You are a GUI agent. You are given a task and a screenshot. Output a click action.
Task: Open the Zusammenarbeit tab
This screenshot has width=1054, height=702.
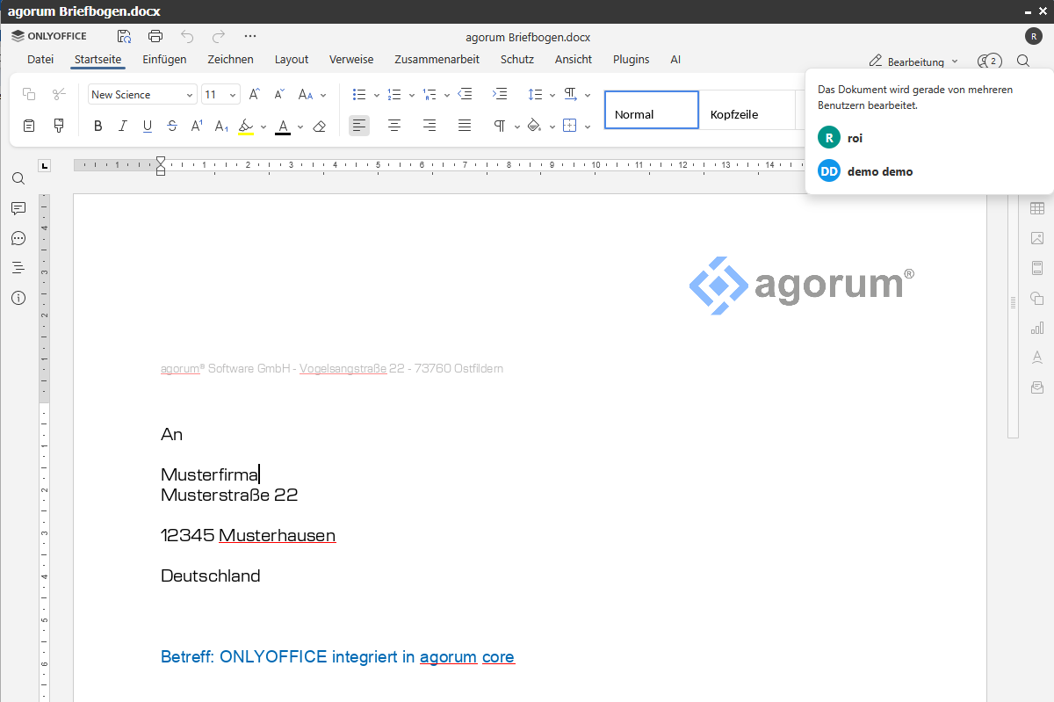point(437,60)
